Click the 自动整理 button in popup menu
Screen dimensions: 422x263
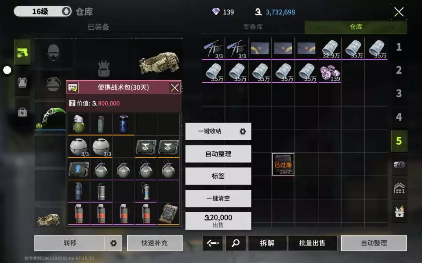tap(218, 154)
